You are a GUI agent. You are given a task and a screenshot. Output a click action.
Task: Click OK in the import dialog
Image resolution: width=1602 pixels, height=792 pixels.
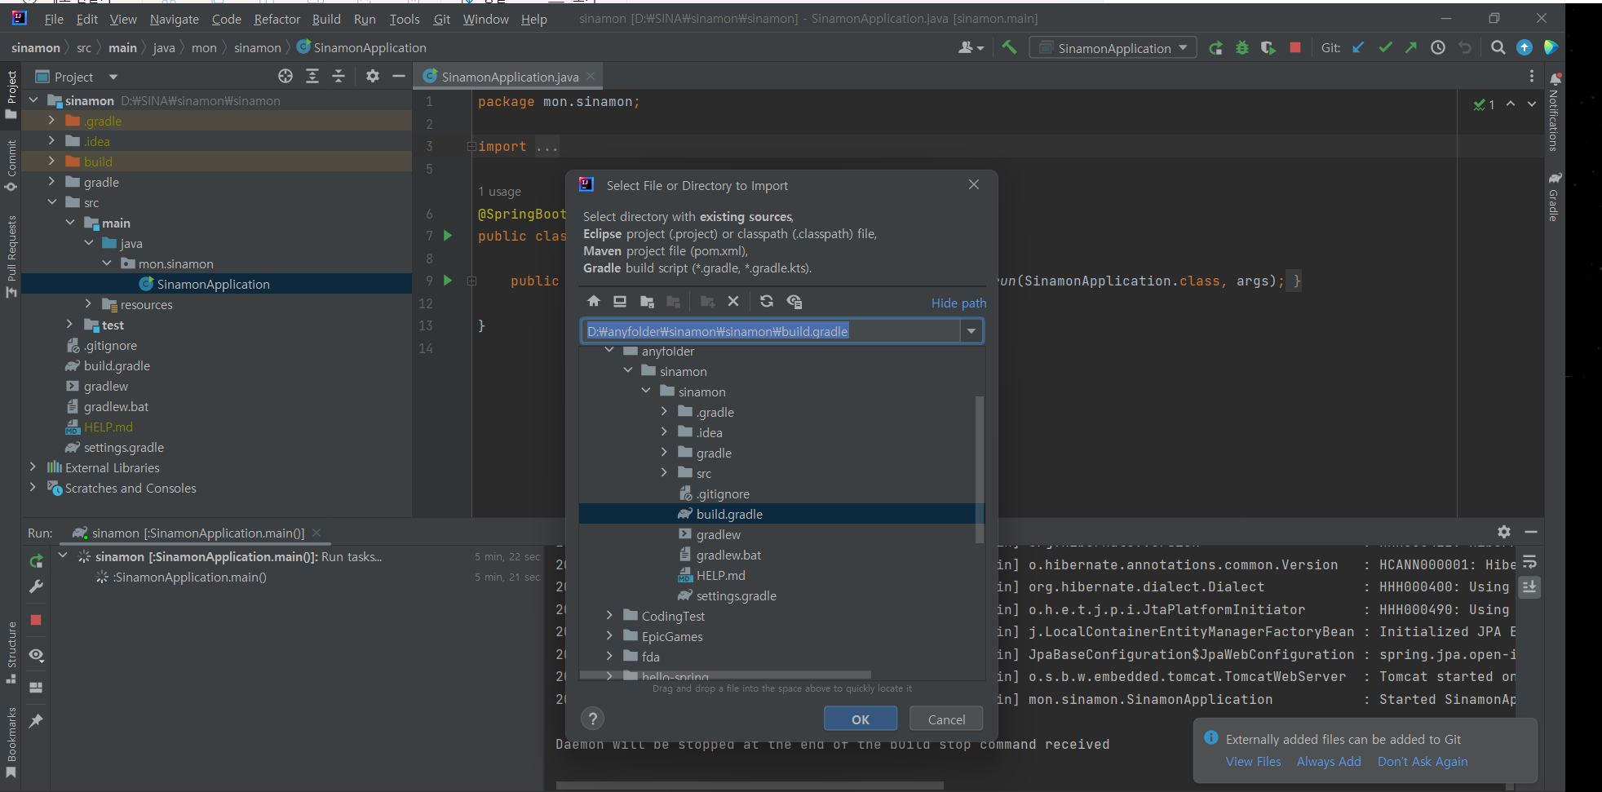pos(861,719)
